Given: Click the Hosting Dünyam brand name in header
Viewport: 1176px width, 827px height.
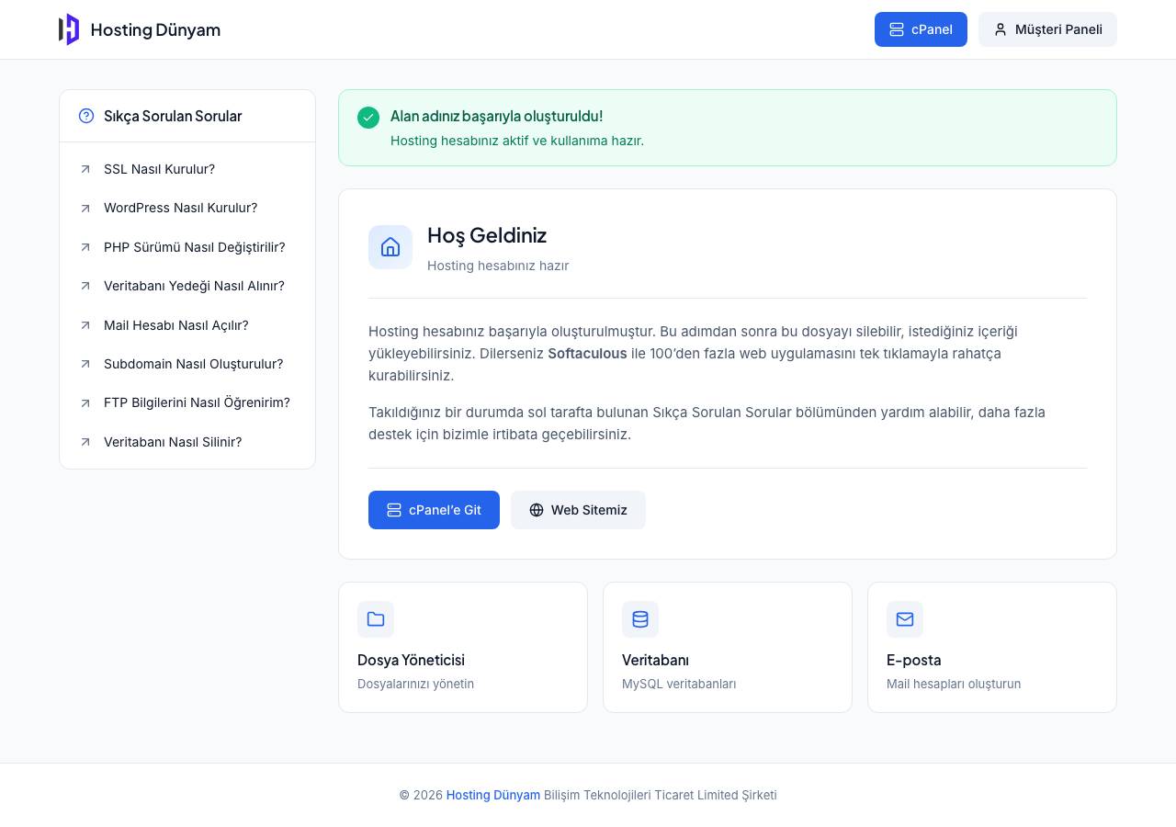Looking at the screenshot, I should click(x=155, y=29).
